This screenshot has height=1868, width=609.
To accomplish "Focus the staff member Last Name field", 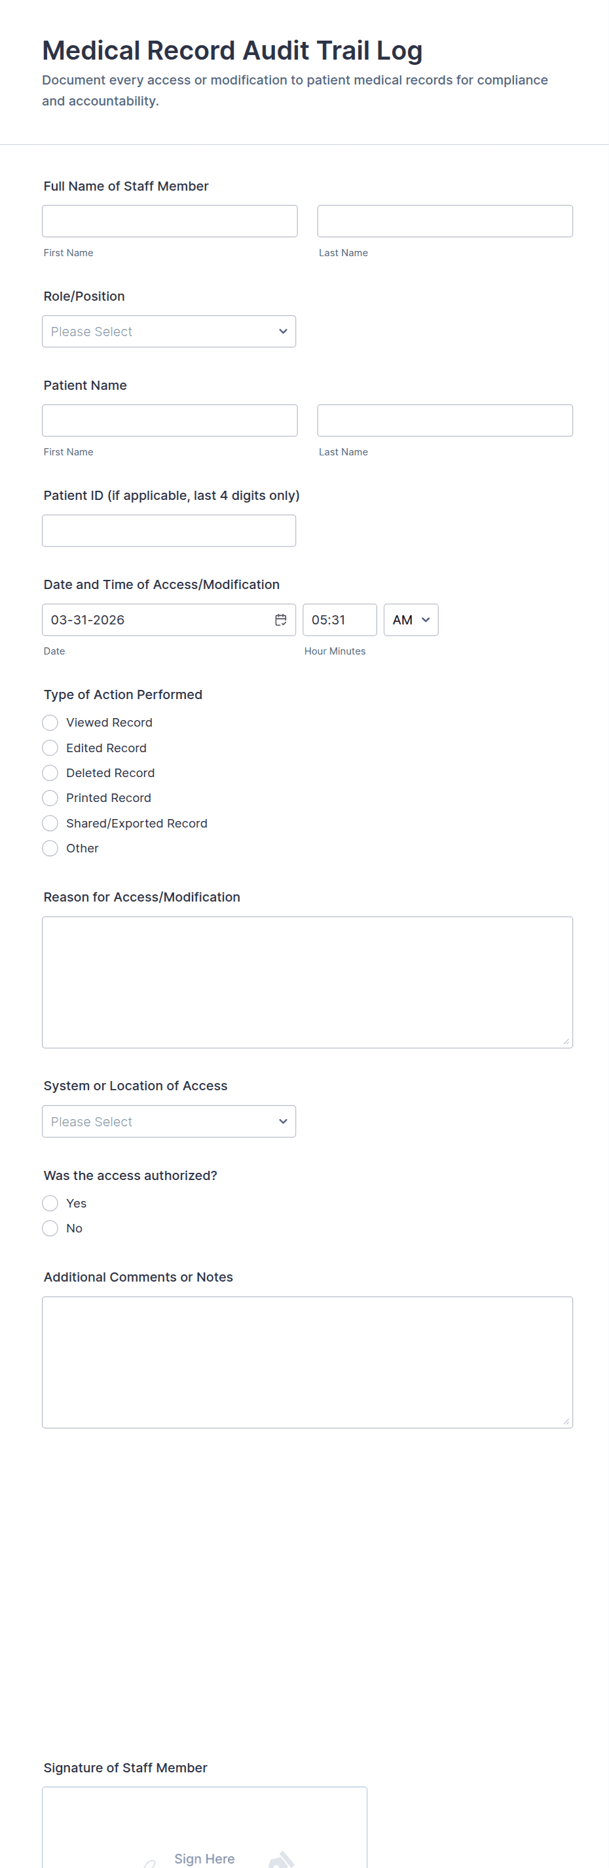I will (445, 221).
